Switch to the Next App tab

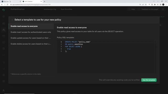click(x=11, y=2)
